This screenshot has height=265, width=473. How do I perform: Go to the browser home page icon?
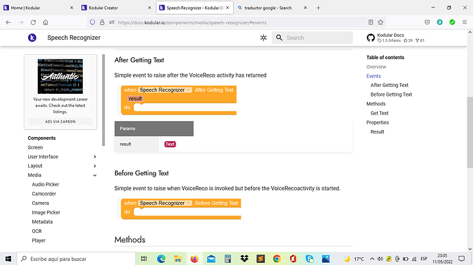pyautogui.click(x=45, y=23)
